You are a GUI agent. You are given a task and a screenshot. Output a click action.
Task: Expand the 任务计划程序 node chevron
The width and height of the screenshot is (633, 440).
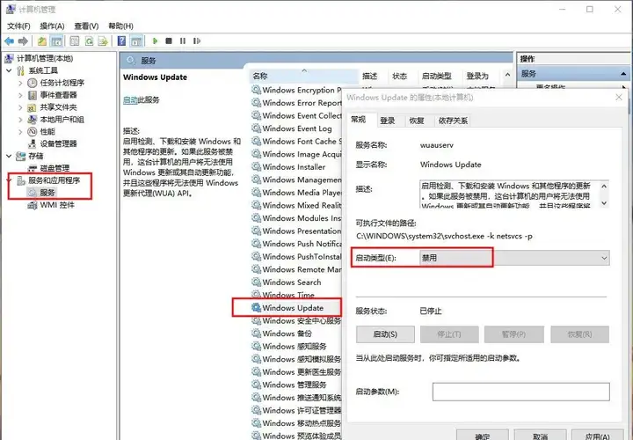(20, 83)
